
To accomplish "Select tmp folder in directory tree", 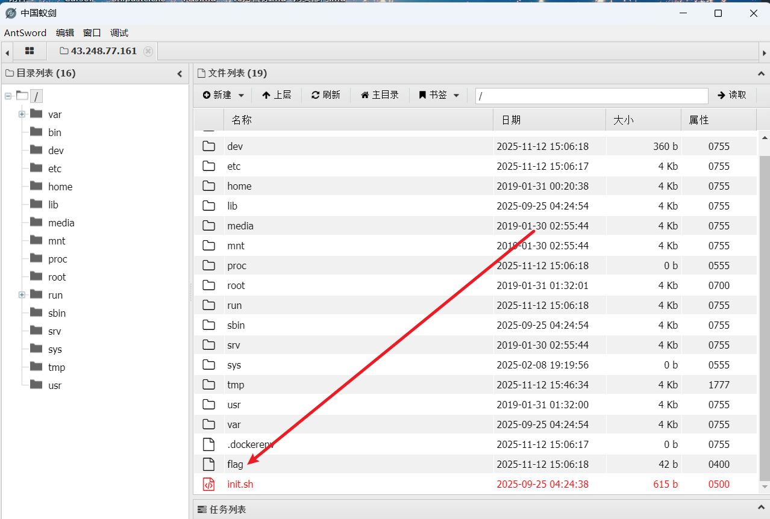I will [x=57, y=367].
